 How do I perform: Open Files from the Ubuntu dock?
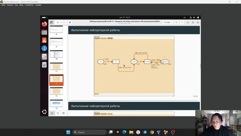tap(44, 32)
